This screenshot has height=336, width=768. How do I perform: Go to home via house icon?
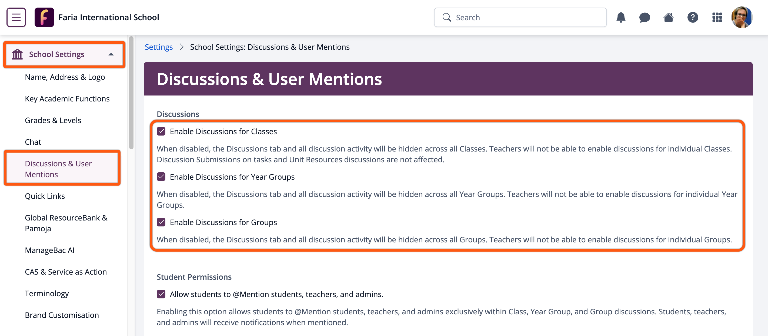coord(669,17)
